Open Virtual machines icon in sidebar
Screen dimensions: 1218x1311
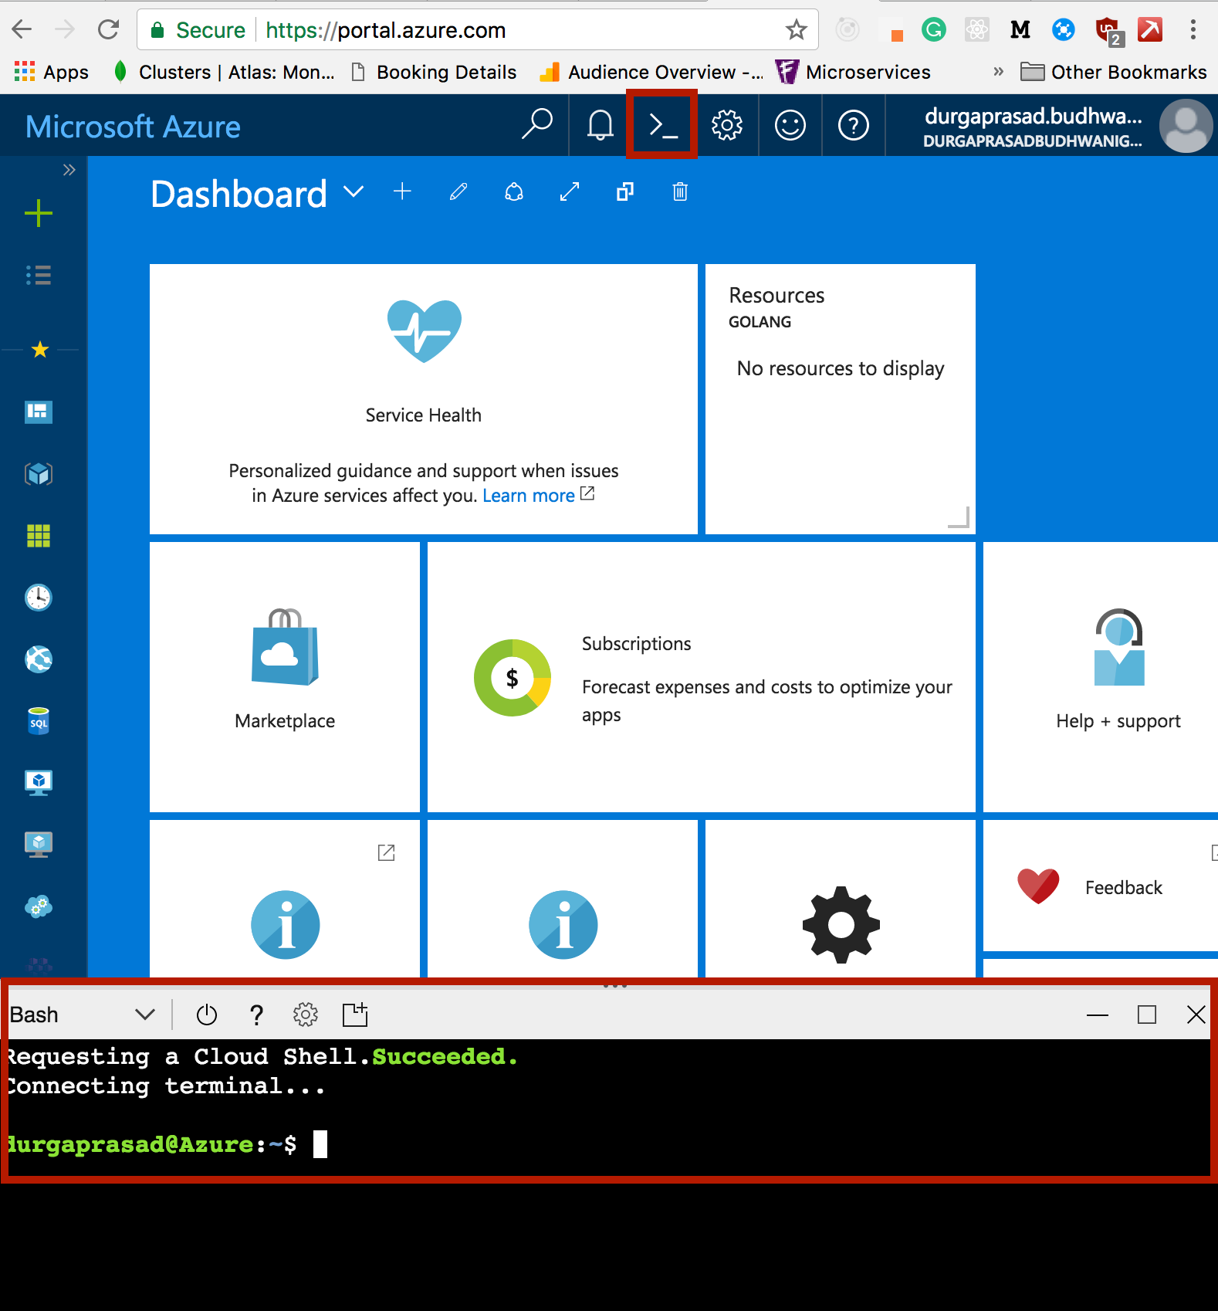coord(39,782)
